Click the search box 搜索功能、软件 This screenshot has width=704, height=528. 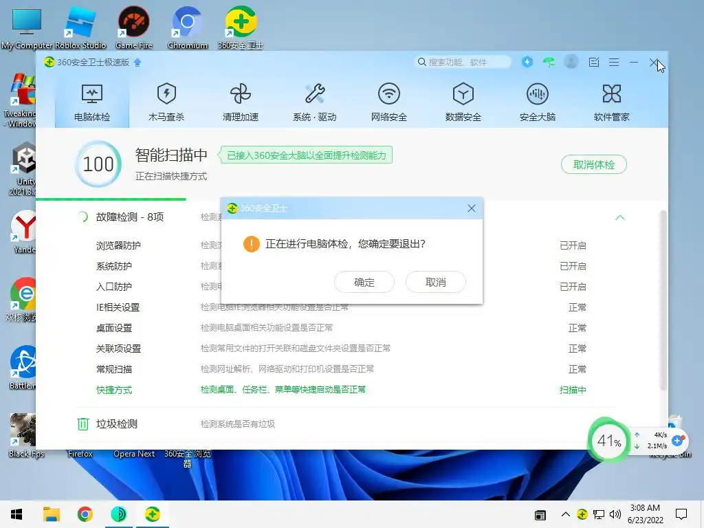tap(463, 62)
